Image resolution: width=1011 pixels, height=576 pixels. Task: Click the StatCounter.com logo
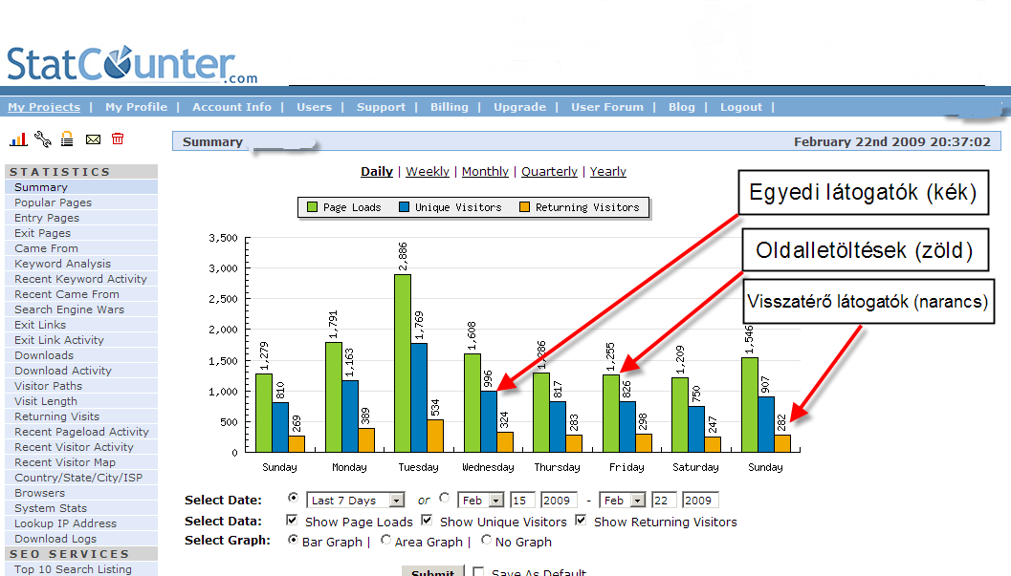pos(132,65)
